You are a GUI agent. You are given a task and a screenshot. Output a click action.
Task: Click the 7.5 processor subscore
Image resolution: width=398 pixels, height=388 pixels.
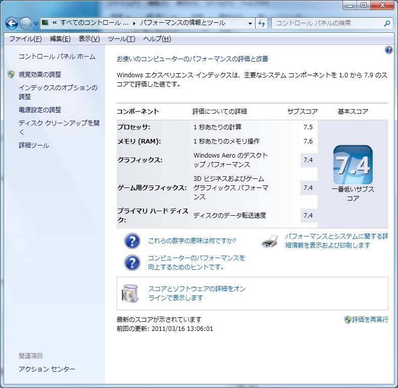click(x=308, y=127)
